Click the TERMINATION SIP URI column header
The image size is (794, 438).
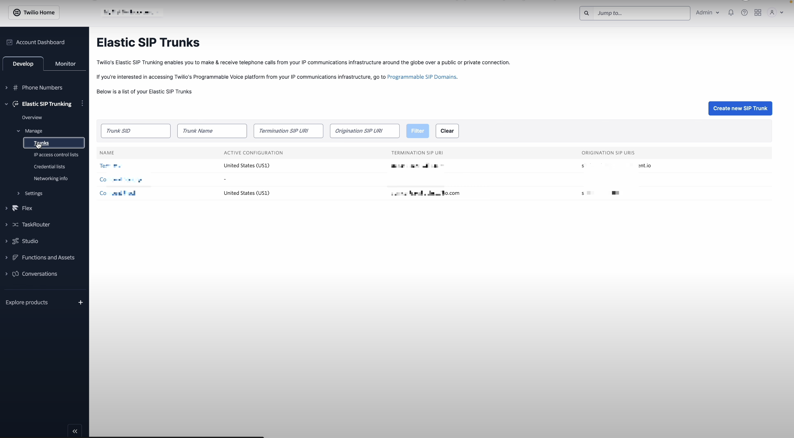[x=417, y=153]
